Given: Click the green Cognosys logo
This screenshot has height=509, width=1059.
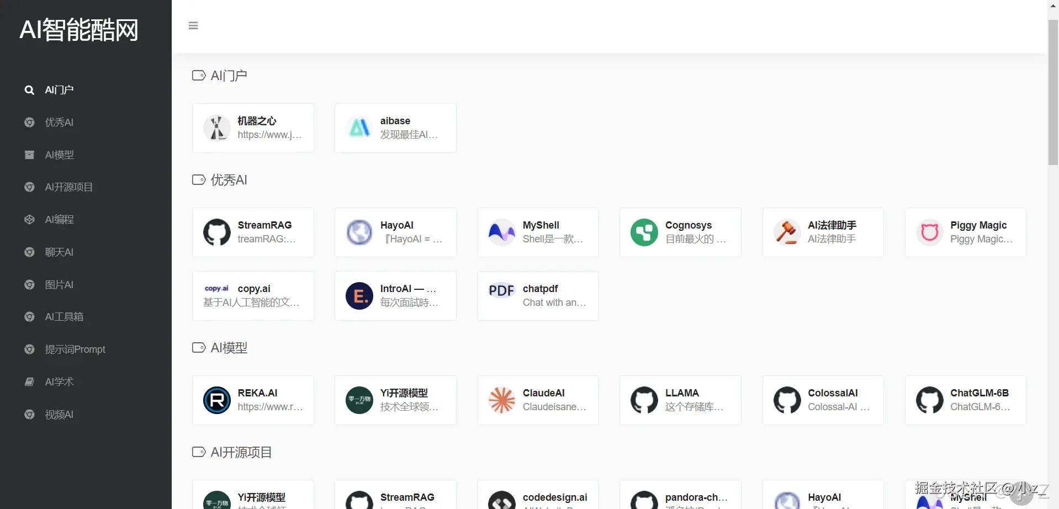Looking at the screenshot, I should click(x=644, y=232).
